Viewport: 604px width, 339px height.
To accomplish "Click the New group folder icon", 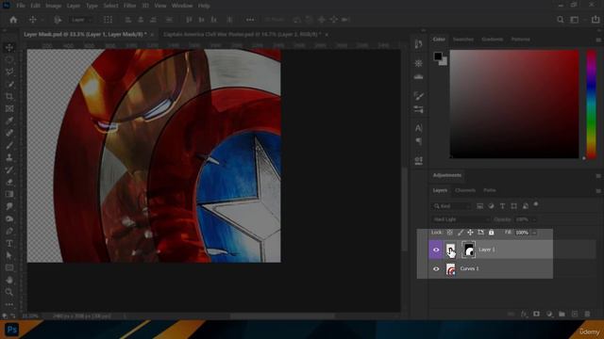I will point(562,314).
